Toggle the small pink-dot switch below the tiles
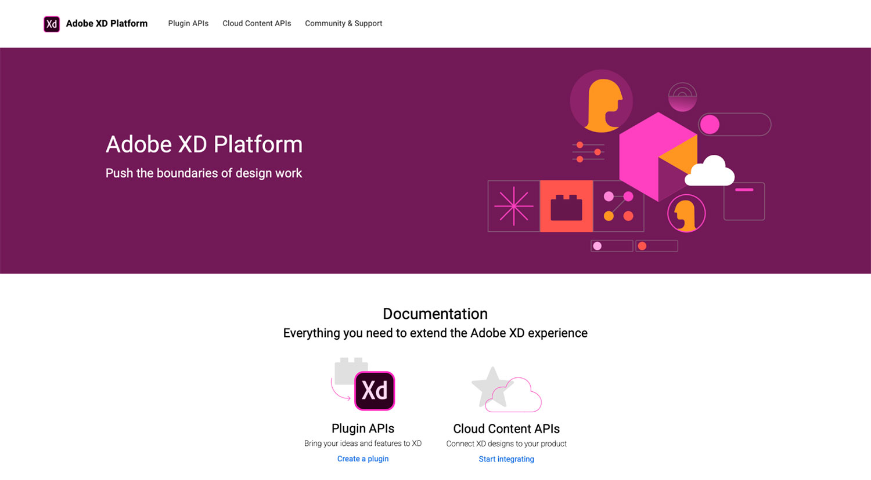This screenshot has width=871, height=480. 611,246
